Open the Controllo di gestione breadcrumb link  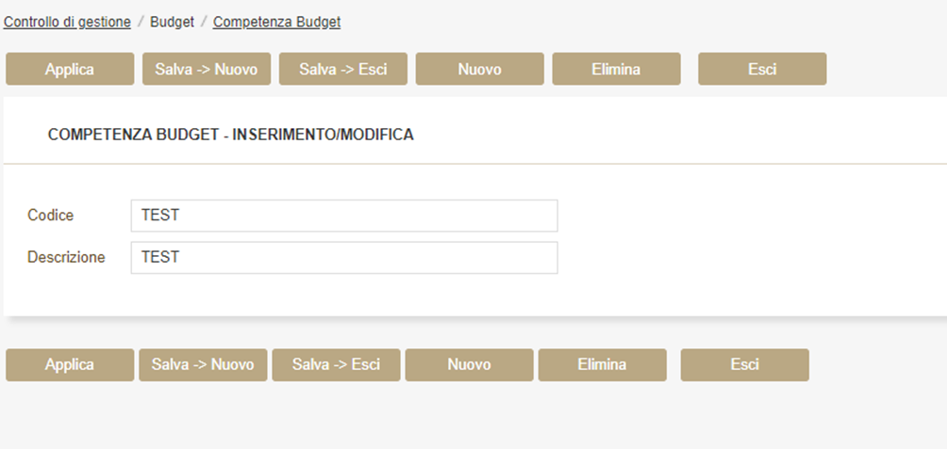click(67, 22)
